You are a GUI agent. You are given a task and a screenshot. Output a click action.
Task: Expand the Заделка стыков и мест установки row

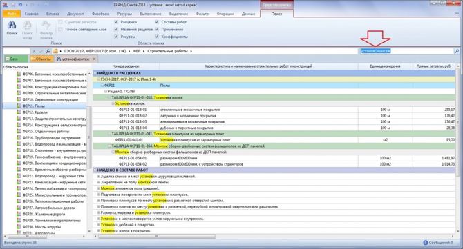(x=99, y=176)
